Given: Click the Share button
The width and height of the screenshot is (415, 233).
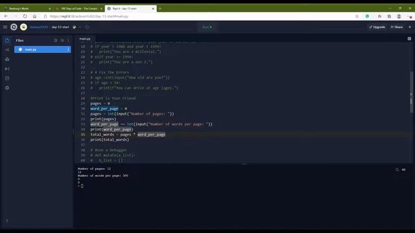Looking at the screenshot, I should coord(396,27).
